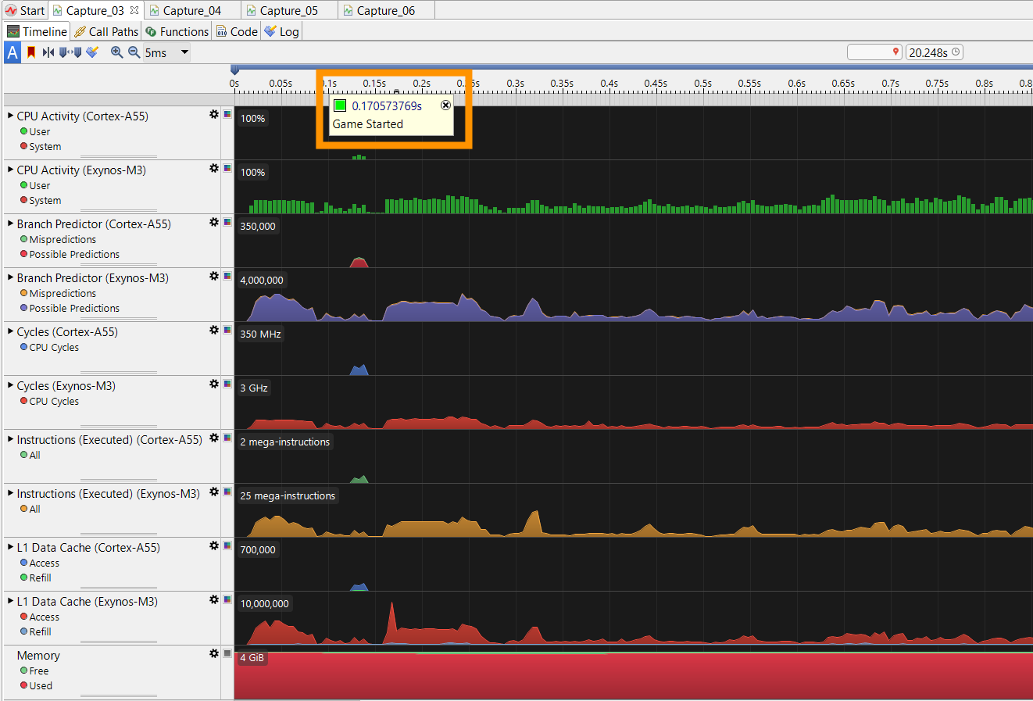Toggle multi-core box for Cycles (Exynos-M3)

(227, 384)
